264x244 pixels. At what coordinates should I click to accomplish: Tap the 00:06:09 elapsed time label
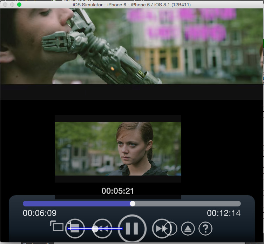(40, 213)
